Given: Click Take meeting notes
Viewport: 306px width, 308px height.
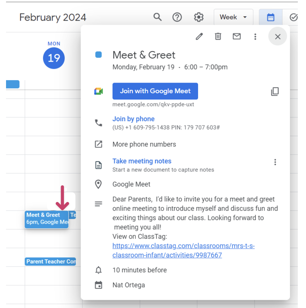Looking at the screenshot, I should [142, 161].
